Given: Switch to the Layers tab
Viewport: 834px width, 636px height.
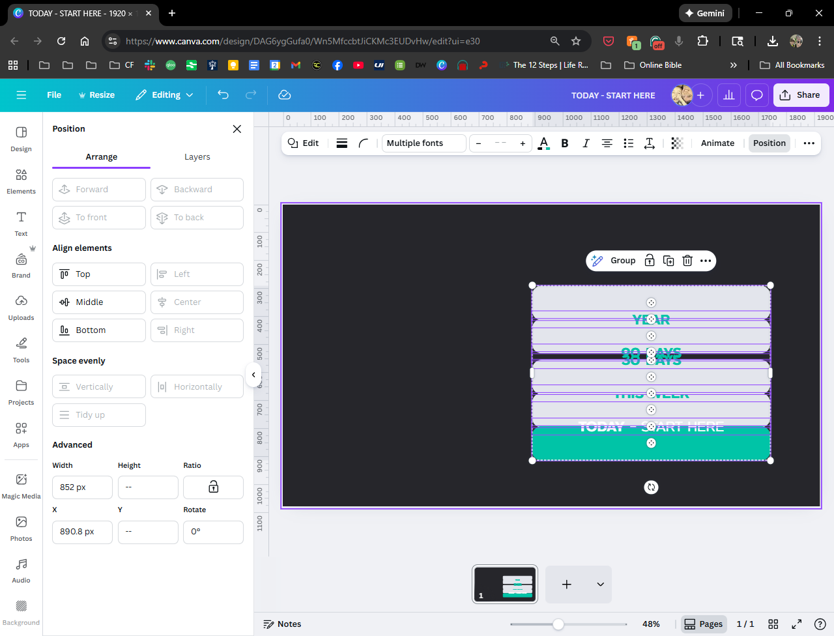Looking at the screenshot, I should tap(197, 157).
